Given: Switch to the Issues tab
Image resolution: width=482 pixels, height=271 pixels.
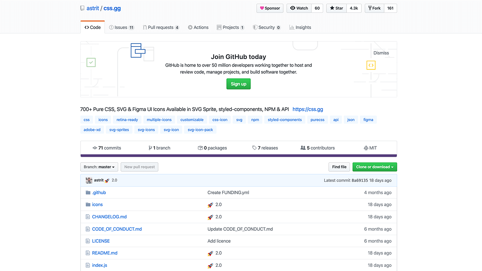Looking at the screenshot, I should (x=121, y=27).
